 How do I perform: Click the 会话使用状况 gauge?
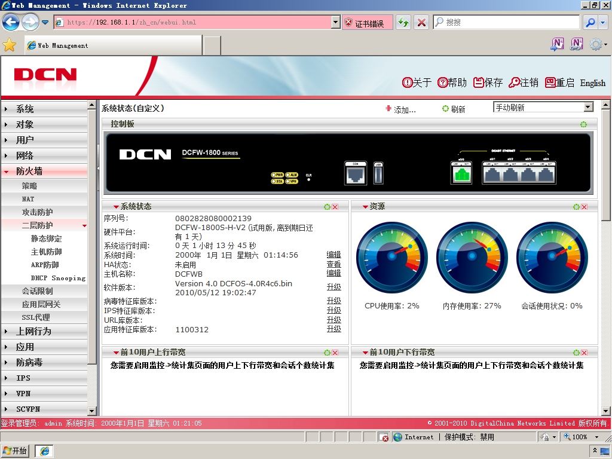[552, 258]
